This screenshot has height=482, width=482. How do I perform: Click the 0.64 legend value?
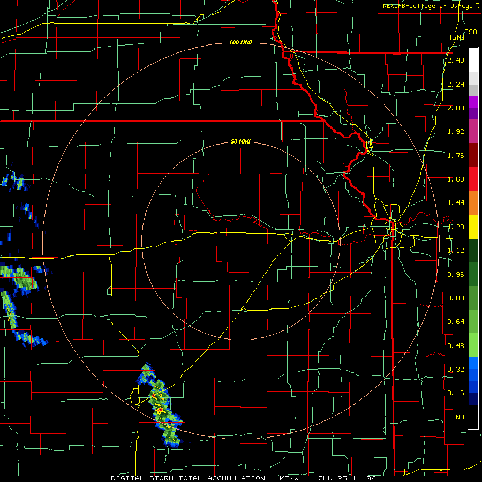coord(456,322)
